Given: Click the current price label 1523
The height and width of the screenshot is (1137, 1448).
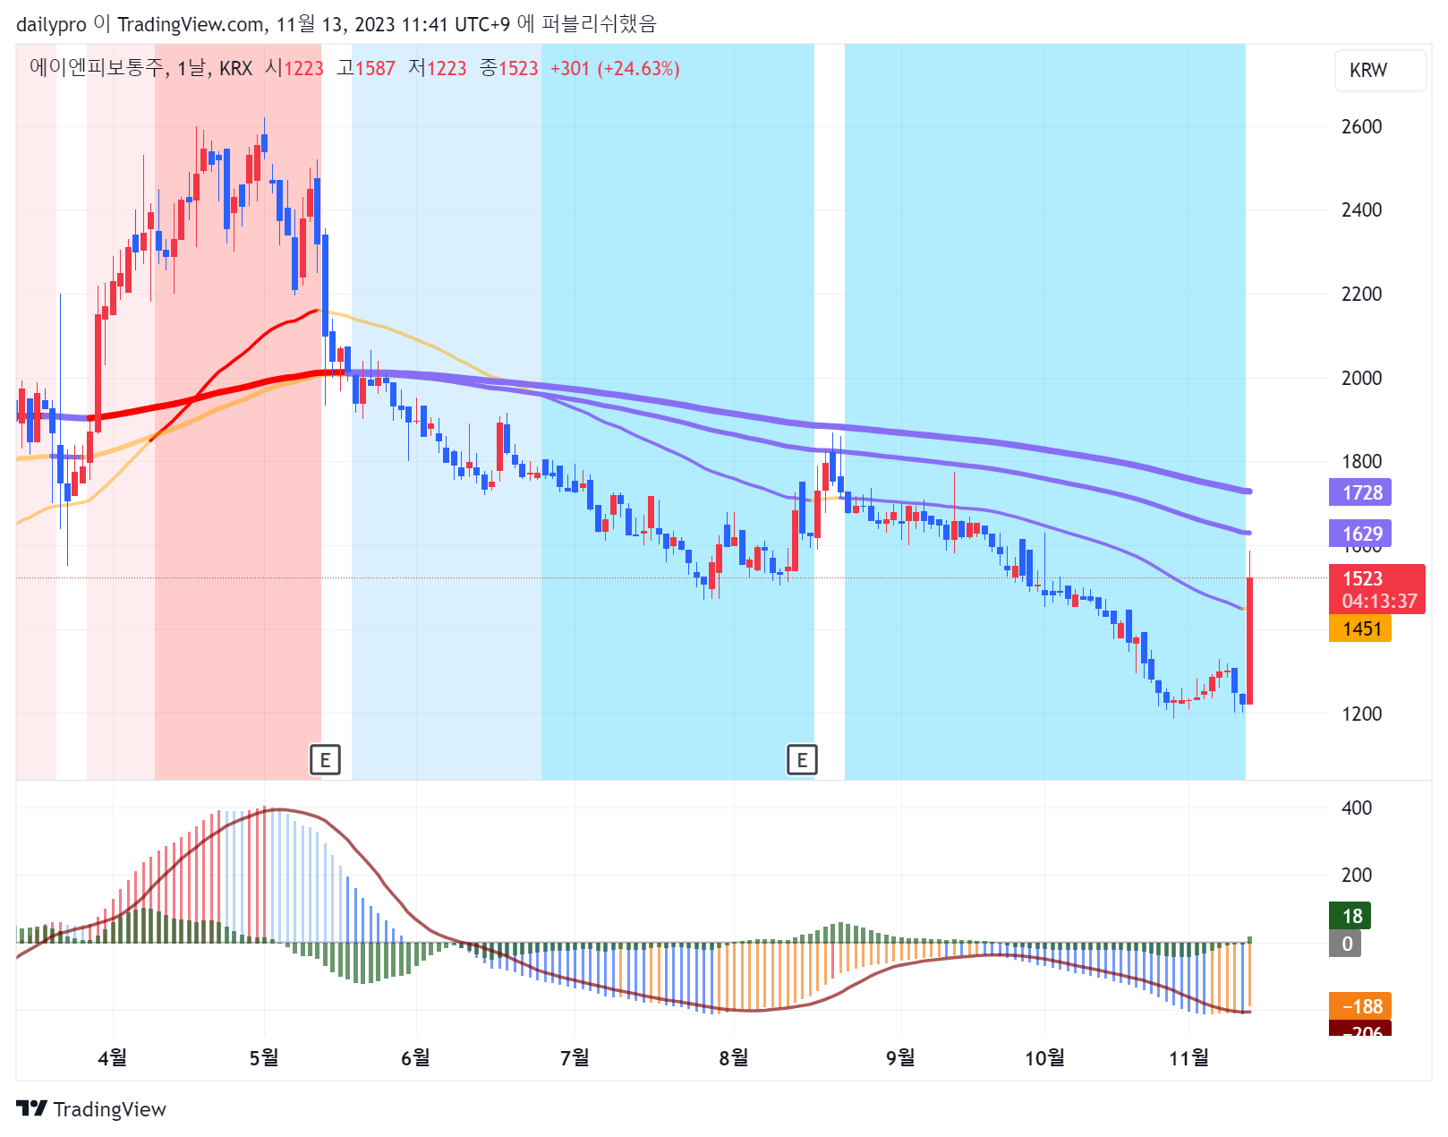Looking at the screenshot, I should (1376, 589).
